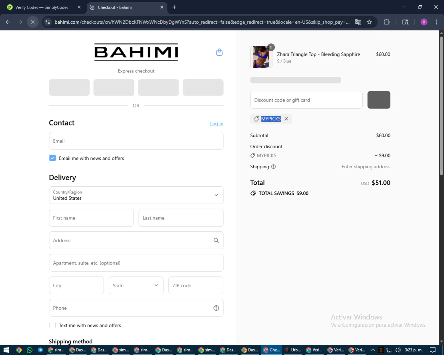The image size is (444, 355).
Task: Open the taskbar clock showing 3:23 p. m.
Action: [x=414, y=350]
